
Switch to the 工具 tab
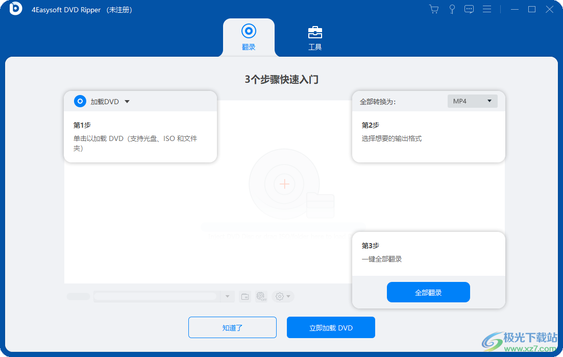[315, 38]
